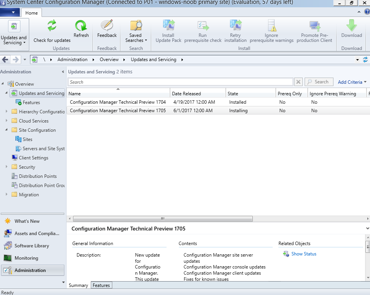The image size is (370, 295).
Task: Collapse the ribbon with the caret
Action: [x=359, y=12]
